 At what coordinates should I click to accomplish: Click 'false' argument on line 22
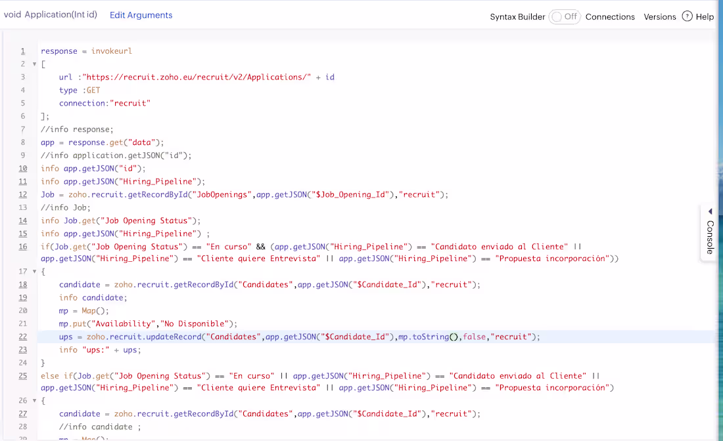pyautogui.click(x=475, y=337)
